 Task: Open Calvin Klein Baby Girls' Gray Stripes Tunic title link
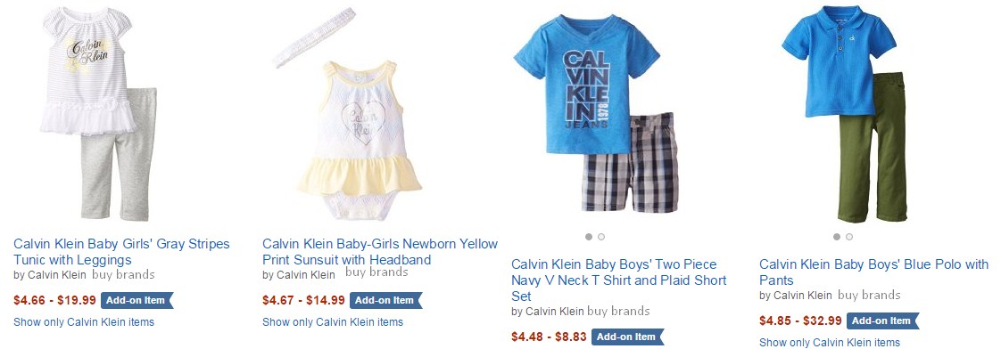(x=121, y=252)
